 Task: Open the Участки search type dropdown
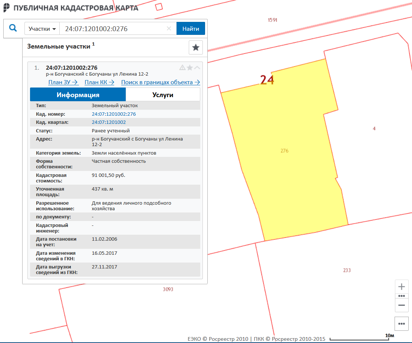point(42,29)
